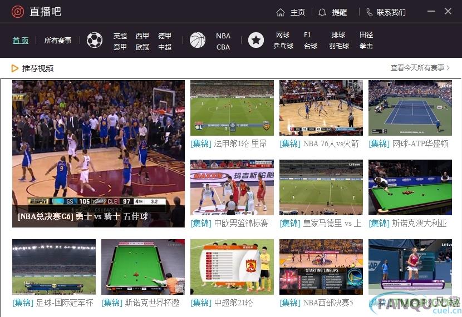
Task: Click the caption [集锦] 法甲第1轮 里昂
Action: 229,144
